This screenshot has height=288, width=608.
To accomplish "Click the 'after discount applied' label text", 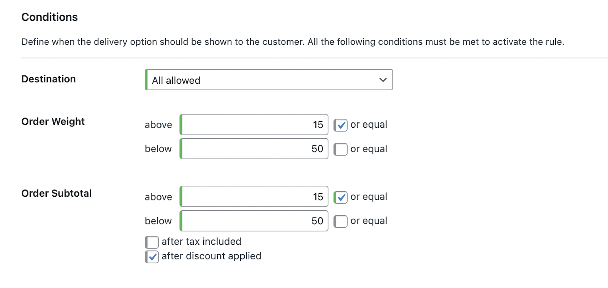I will (211, 256).
